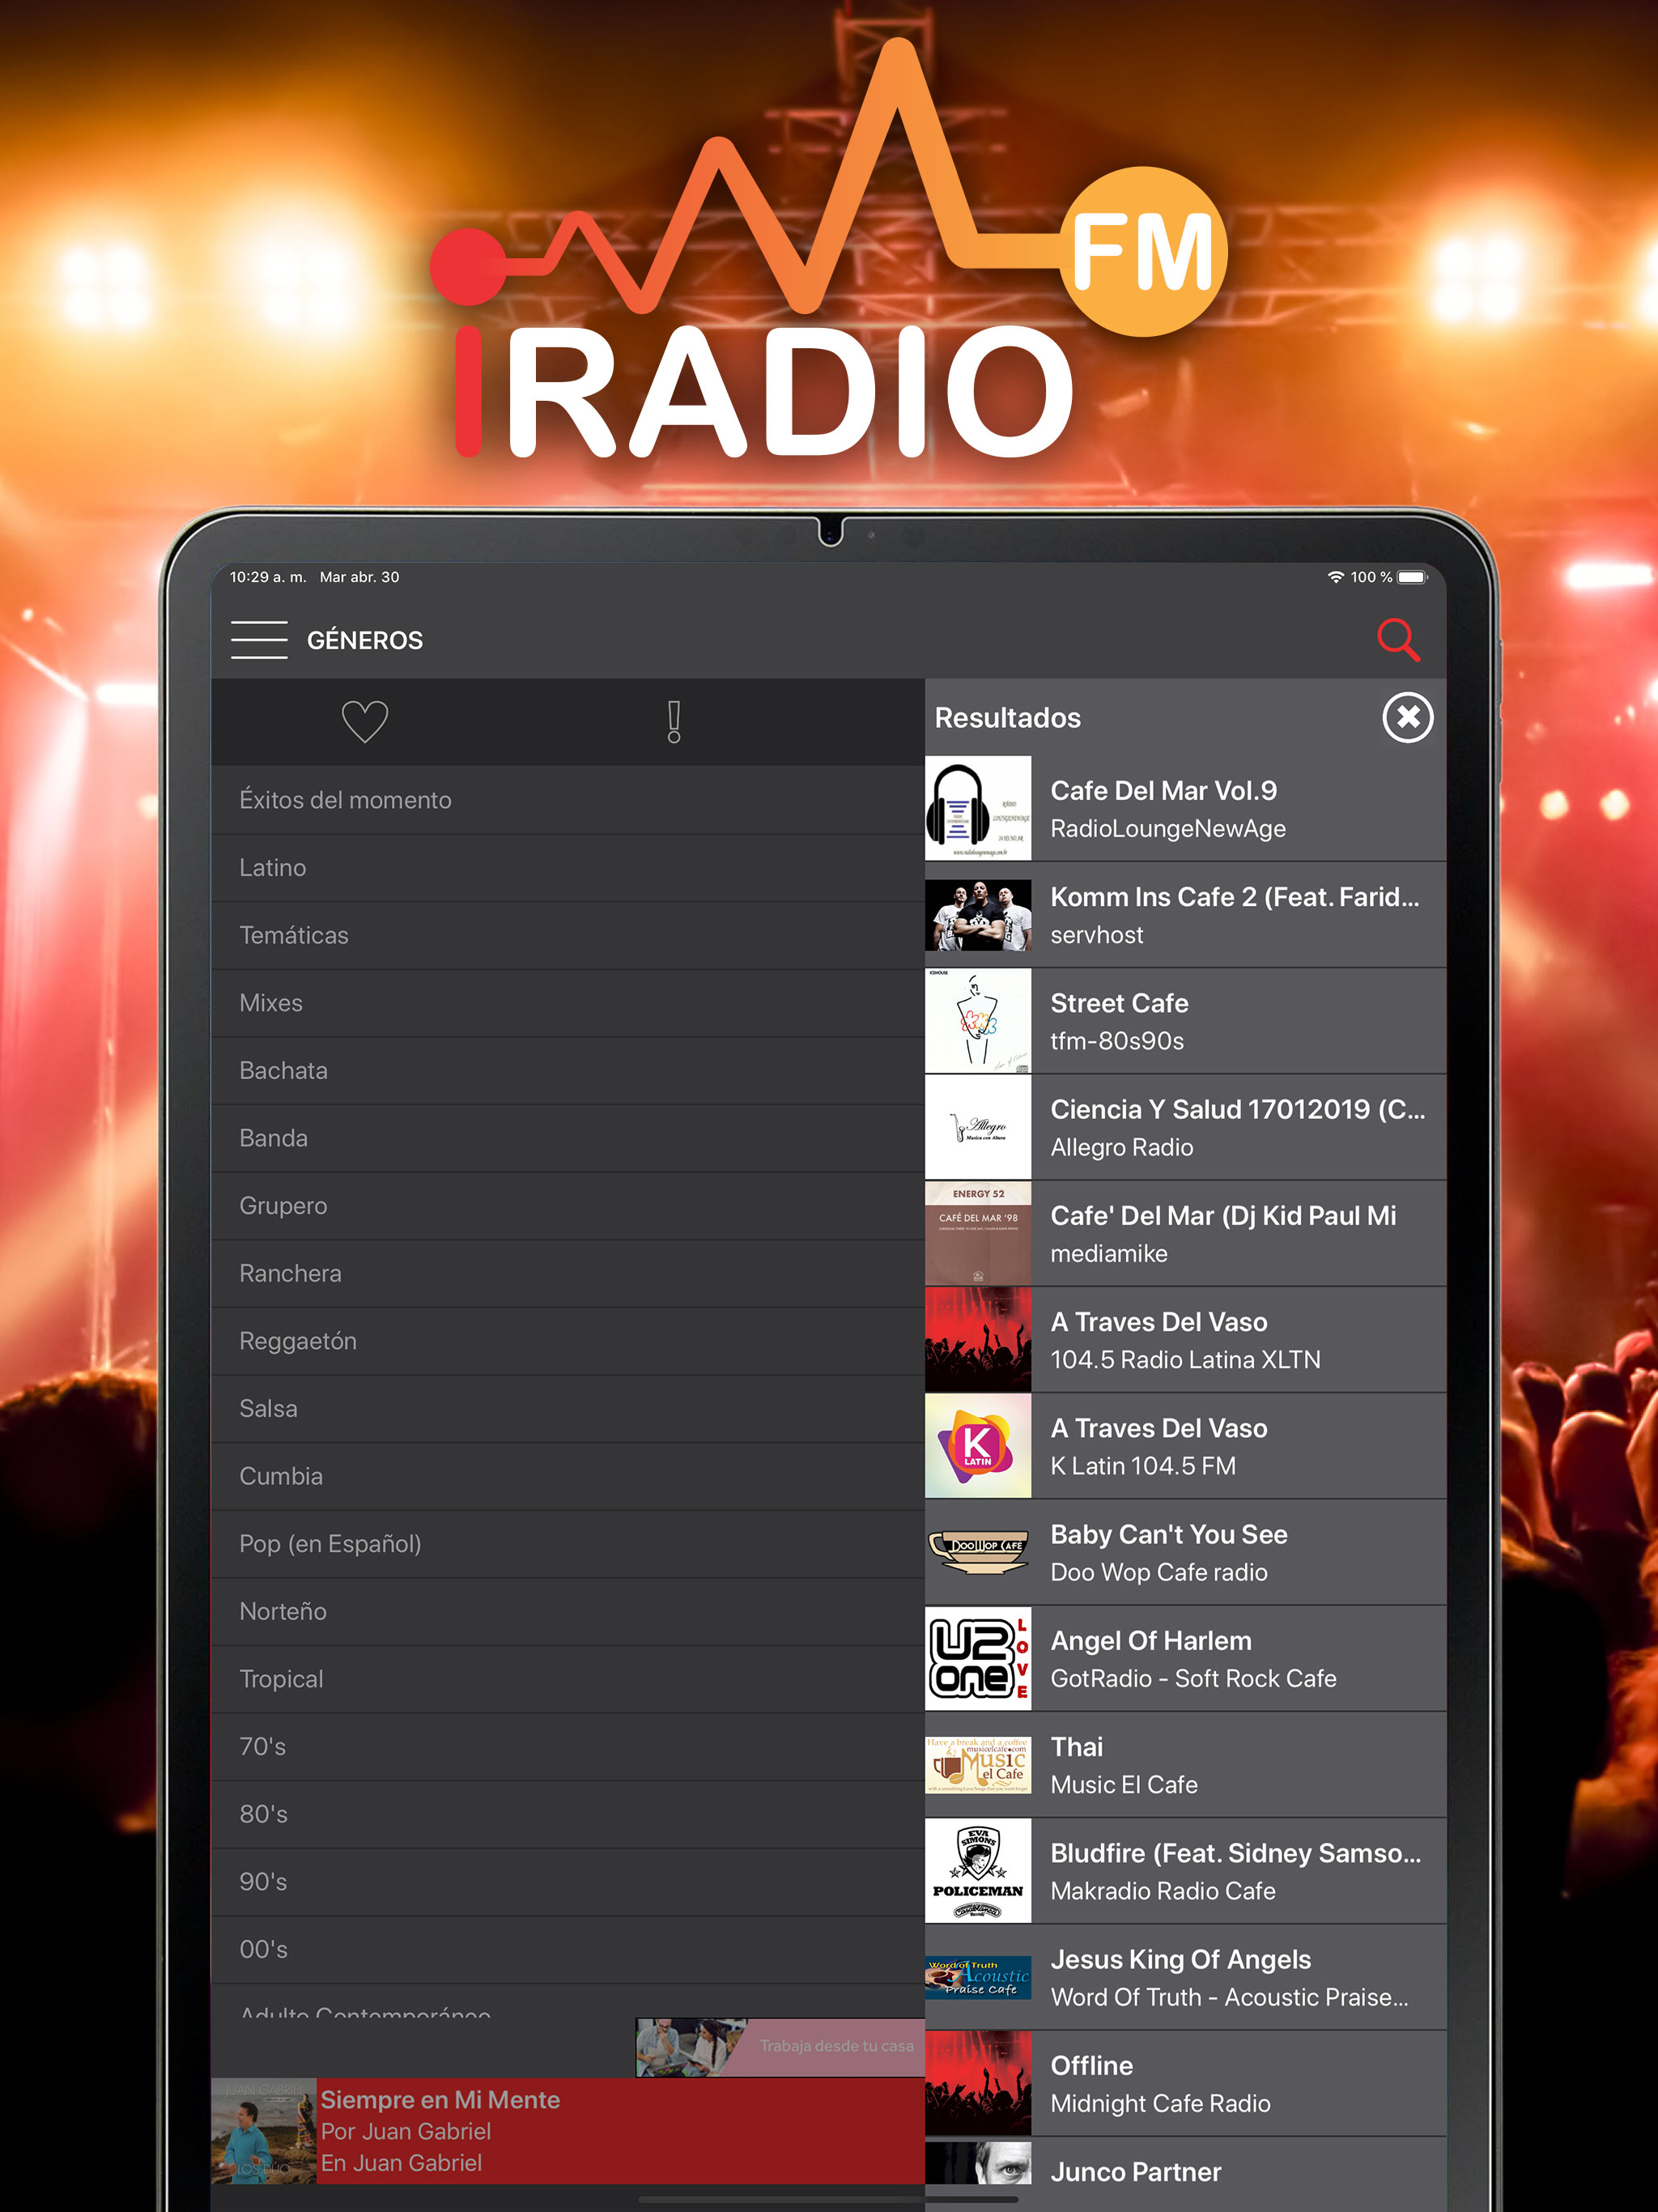Open the 00's genre

568,1950
